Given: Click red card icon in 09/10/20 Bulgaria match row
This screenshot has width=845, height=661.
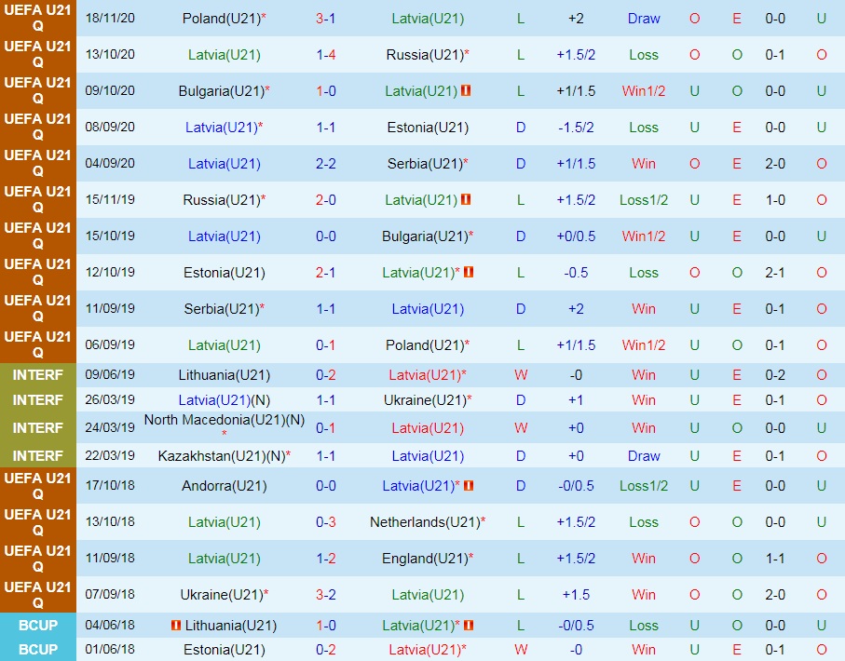Looking at the screenshot, I should coord(466,91).
